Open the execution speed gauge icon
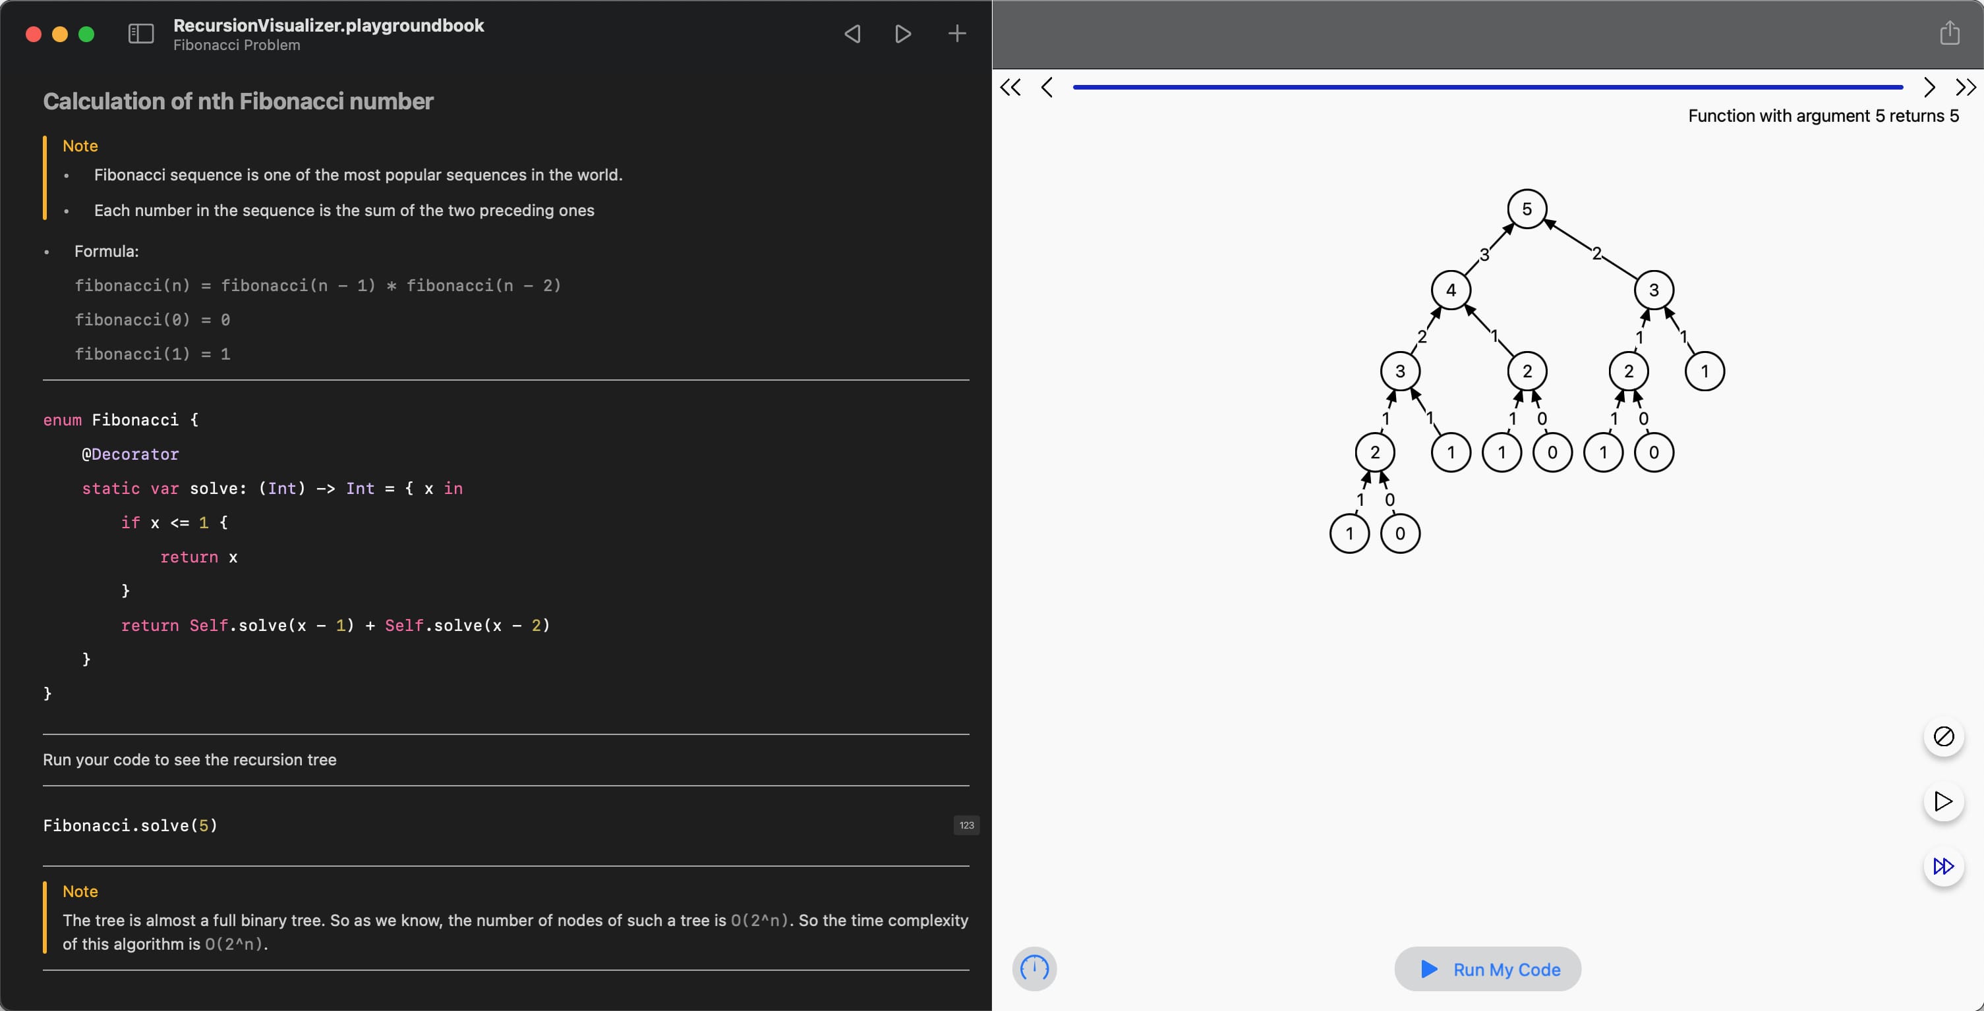Viewport: 1984px width, 1011px height. pos(1034,968)
